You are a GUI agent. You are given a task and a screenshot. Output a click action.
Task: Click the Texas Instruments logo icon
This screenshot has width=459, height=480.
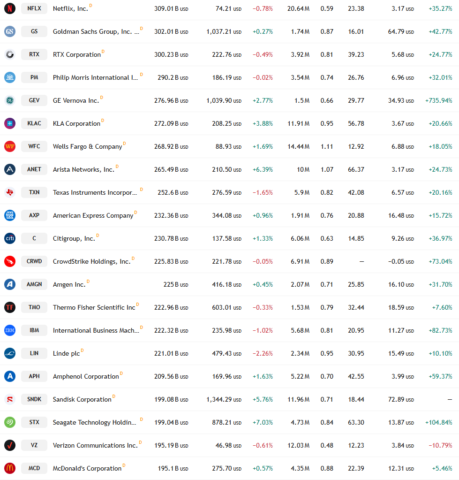10,192
